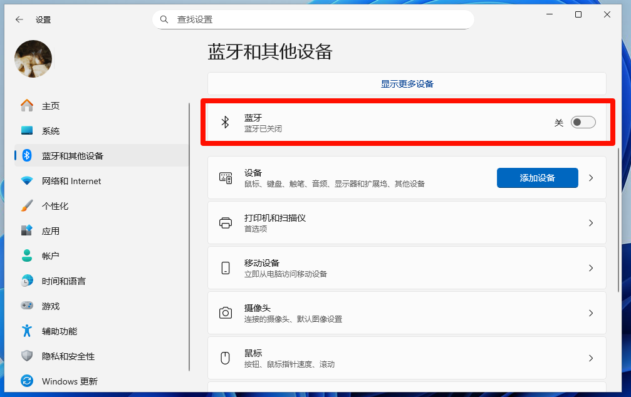Click the 首选项 description under printers

(x=256, y=229)
